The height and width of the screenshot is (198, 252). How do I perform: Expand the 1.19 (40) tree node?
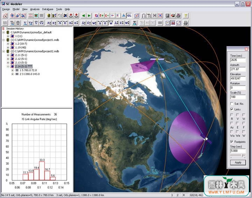[8, 47]
